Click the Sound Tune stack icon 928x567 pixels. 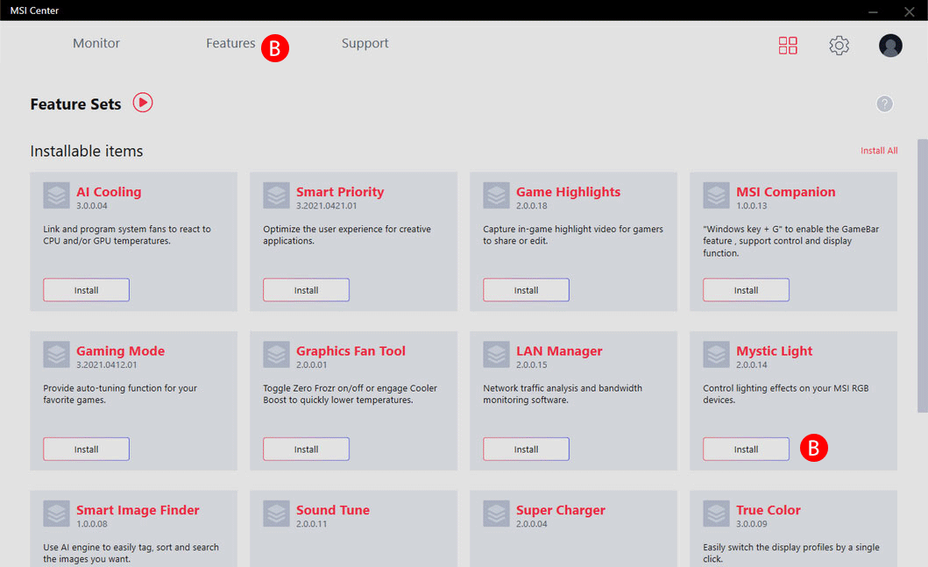pos(276,514)
